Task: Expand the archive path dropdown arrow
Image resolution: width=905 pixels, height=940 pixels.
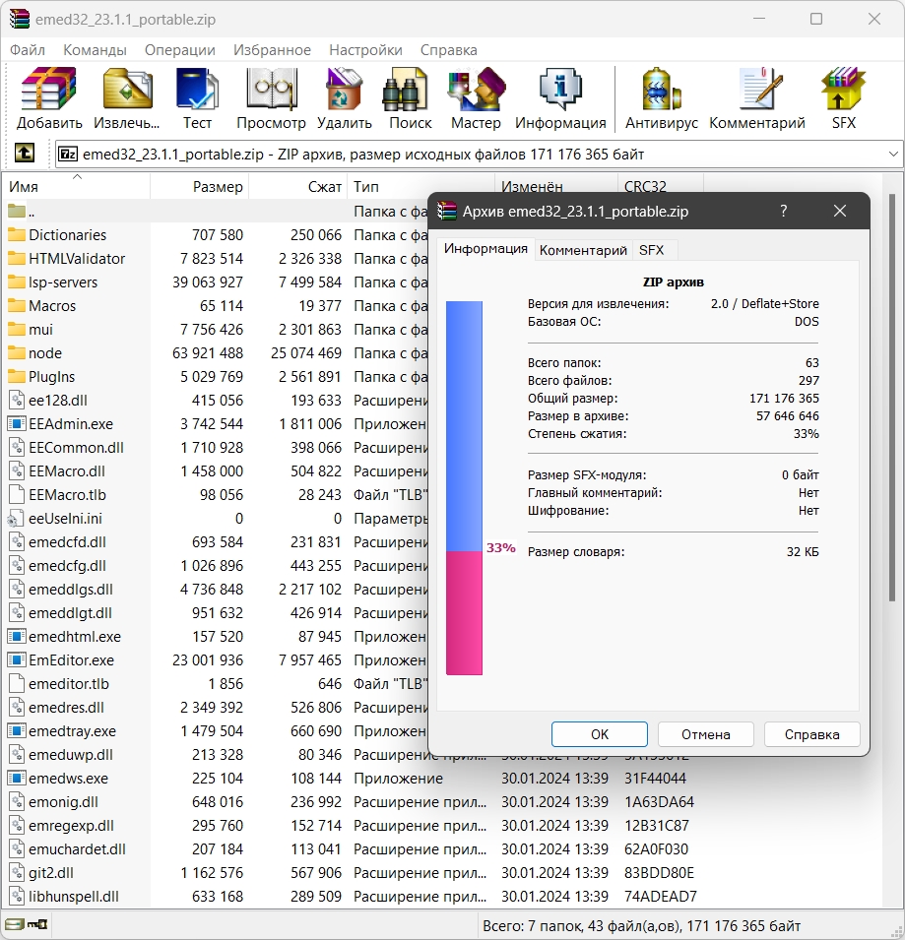Action: [x=893, y=155]
